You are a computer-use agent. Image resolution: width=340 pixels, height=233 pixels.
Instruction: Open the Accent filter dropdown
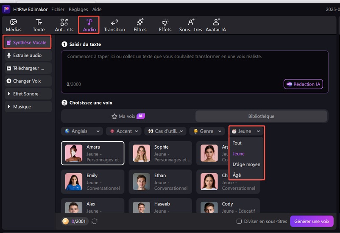(123, 131)
